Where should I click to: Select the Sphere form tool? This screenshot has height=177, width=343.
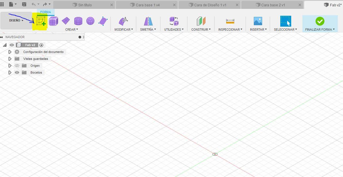[90, 21]
